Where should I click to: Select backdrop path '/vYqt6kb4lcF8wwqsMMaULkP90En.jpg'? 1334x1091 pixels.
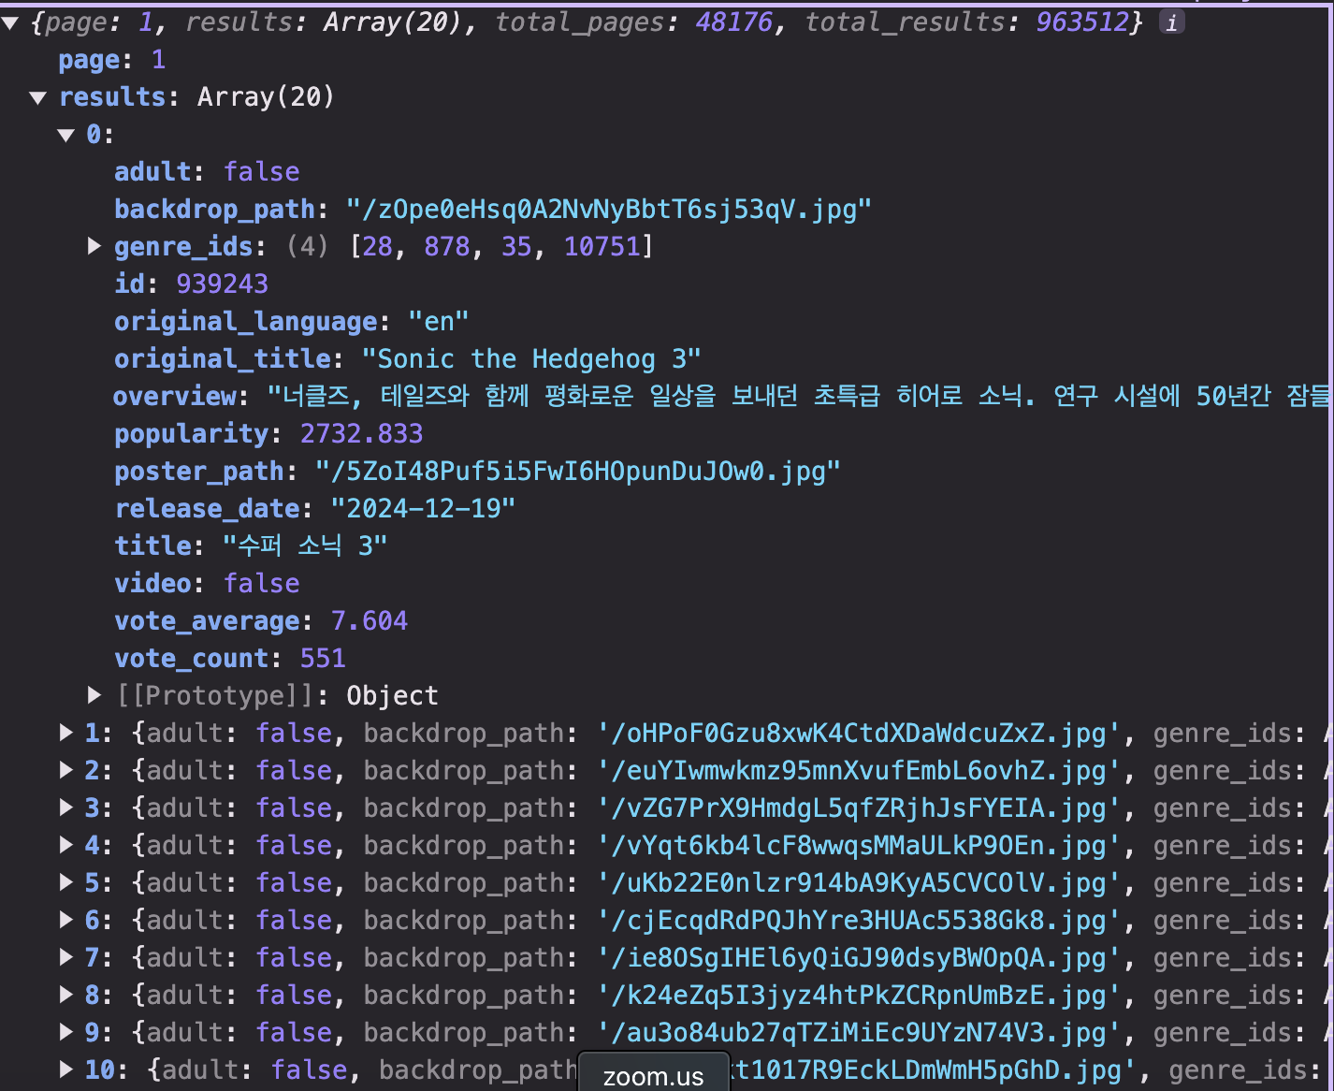tap(859, 846)
